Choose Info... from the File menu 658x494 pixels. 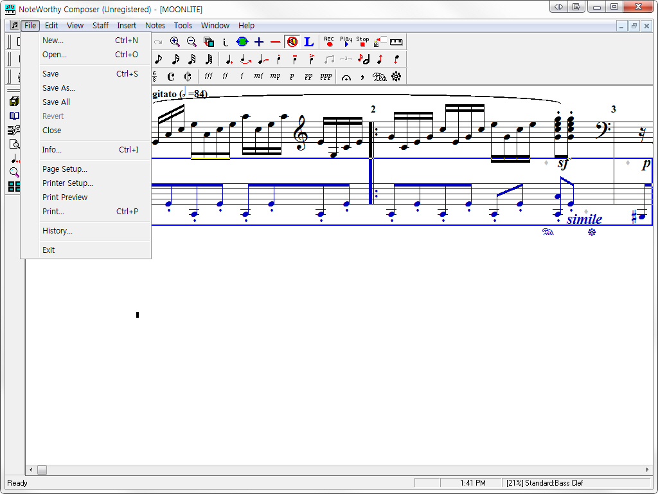pos(86,149)
